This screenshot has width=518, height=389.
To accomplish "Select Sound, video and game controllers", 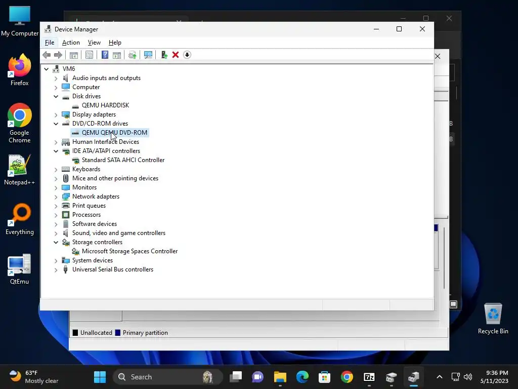I will 118,233.
